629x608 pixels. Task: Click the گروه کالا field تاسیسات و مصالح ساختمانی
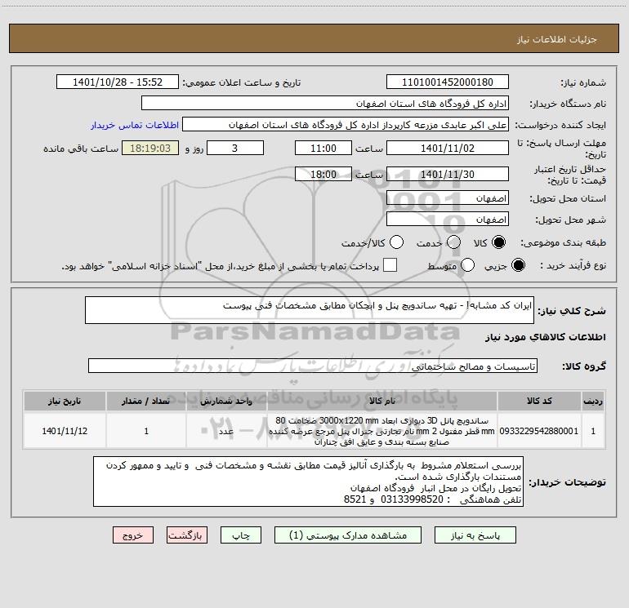point(313,366)
